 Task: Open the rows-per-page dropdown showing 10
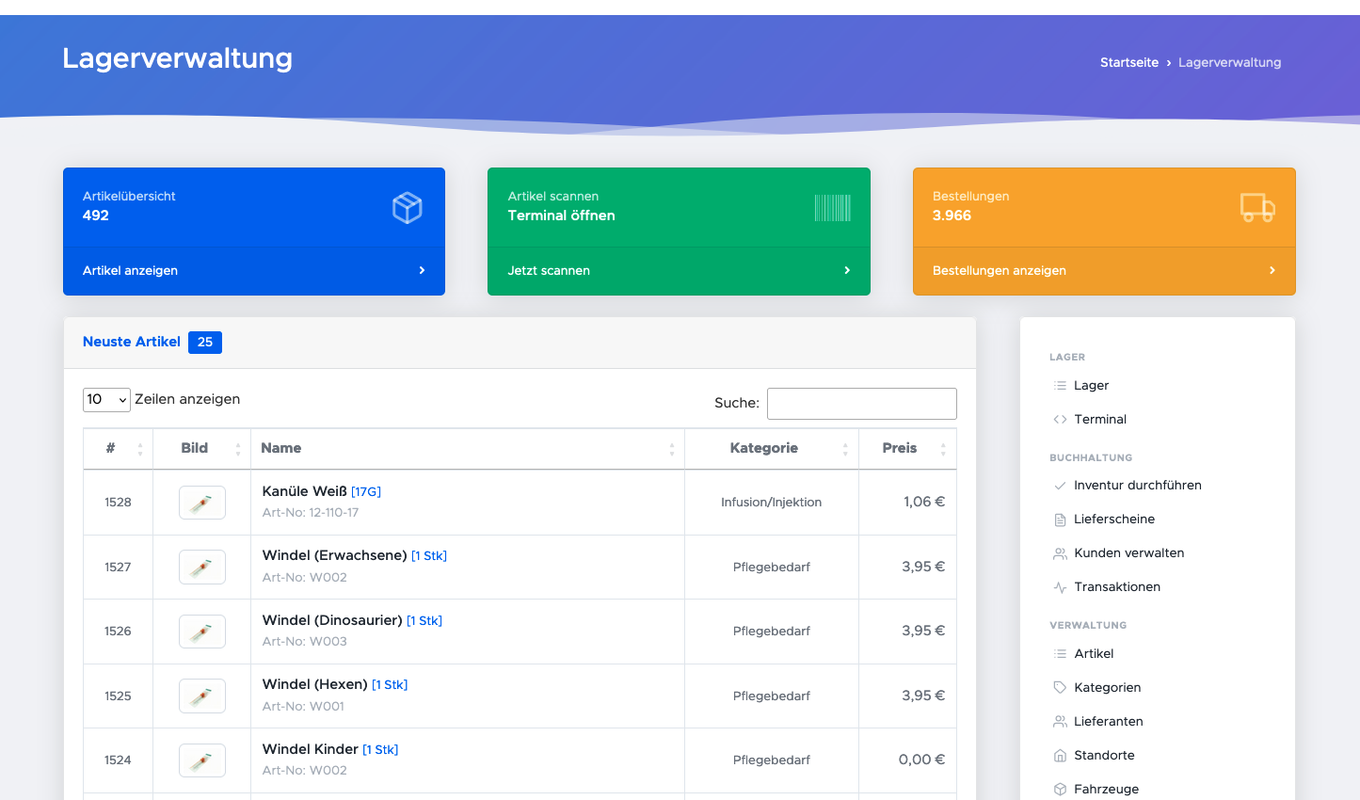(x=106, y=400)
